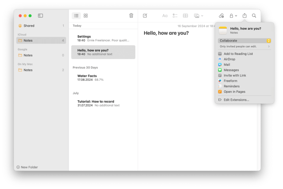This screenshot has width=283, height=189.
Task: Switch to list view of notes
Action: coord(76,15)
